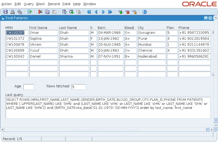Click the Born field 04-MAR-1968

(111, 33)
